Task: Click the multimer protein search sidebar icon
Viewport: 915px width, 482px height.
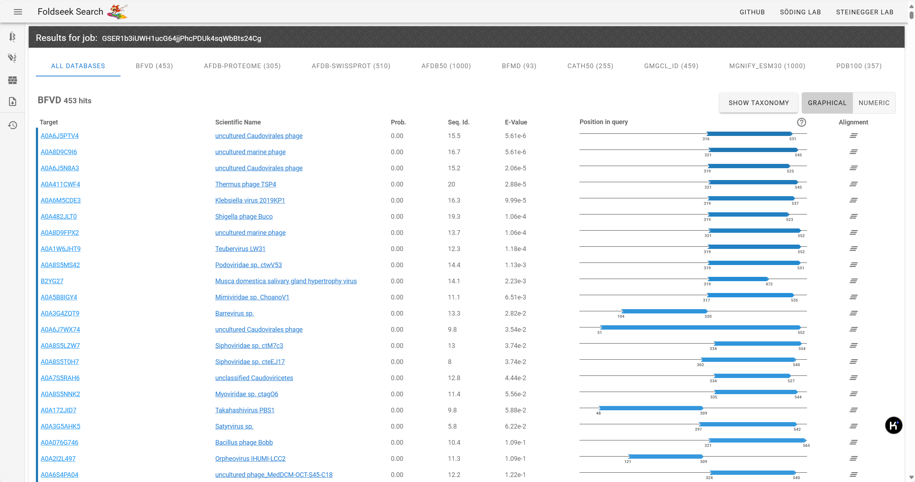Action: [13, 58]
